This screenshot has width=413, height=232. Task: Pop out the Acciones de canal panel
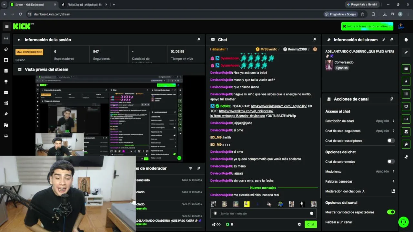391,99
